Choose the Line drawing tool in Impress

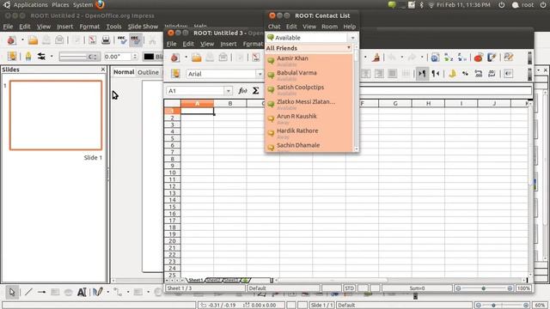(x=28, y=292)
